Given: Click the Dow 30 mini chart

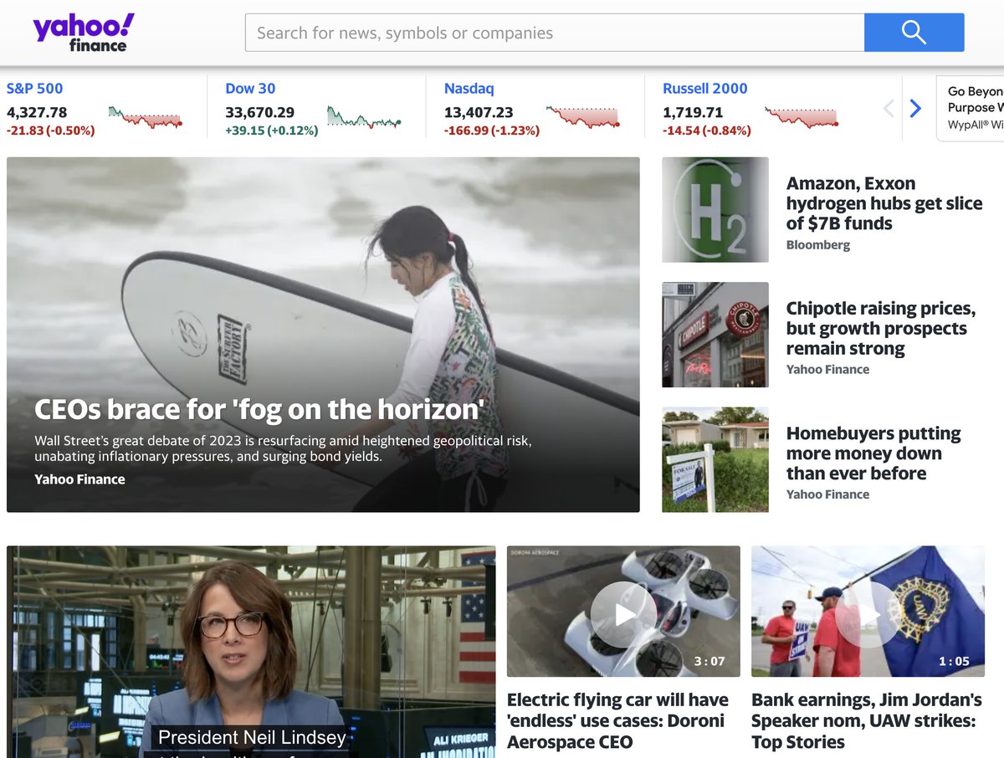Looking at the screenshot, I should [x=364, y=117].
